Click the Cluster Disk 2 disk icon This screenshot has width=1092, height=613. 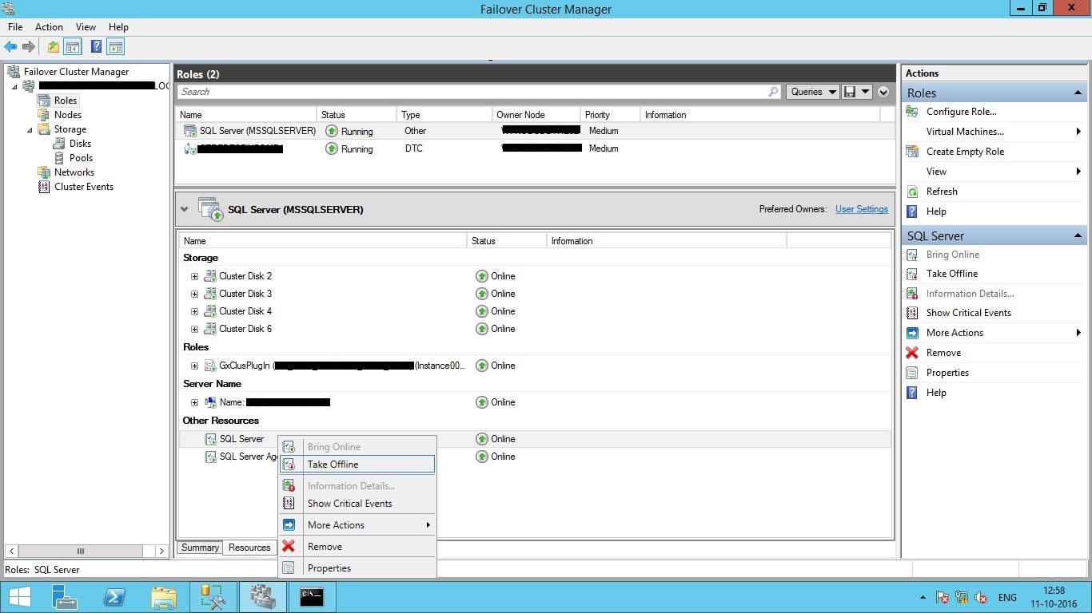coord(210,276)
